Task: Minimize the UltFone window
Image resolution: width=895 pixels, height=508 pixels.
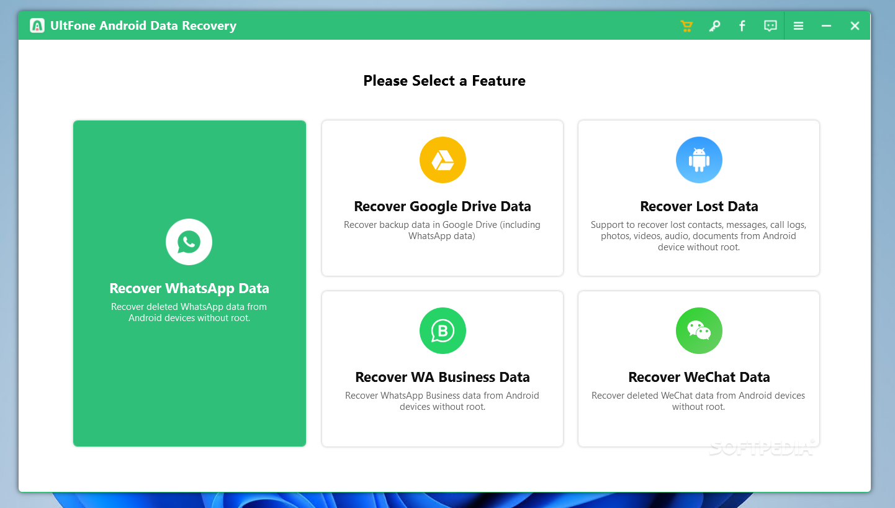Action: (826, 25)
